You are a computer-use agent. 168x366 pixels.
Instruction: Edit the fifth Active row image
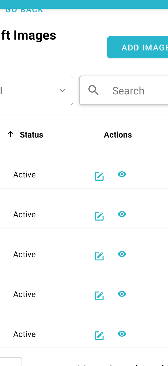(99, 335)
